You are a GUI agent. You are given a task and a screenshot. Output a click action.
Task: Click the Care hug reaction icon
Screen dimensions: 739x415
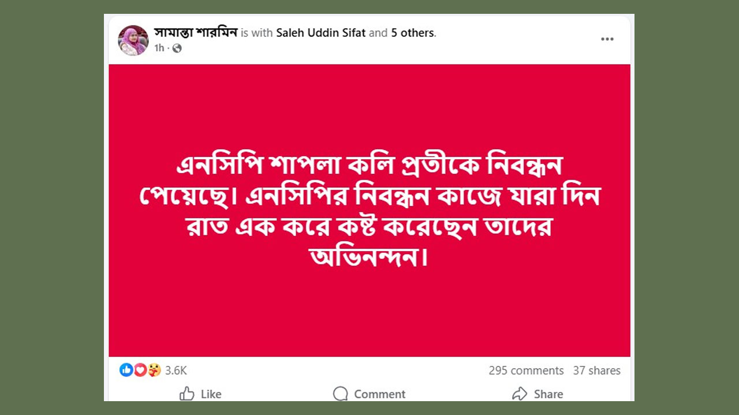154,370
